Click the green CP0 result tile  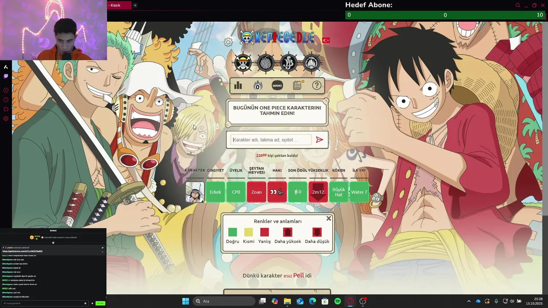tap(236, 192)
